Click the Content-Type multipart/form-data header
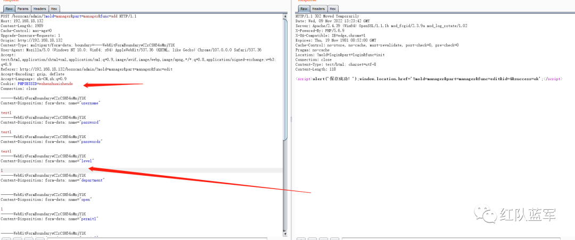Viewport: 575px width, 240px height. coord(88,45)
